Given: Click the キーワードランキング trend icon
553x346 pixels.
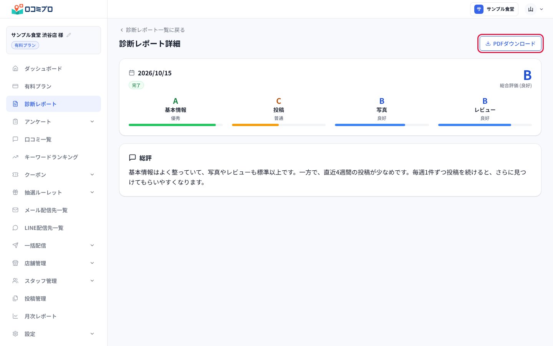Looking at the screenshot, I should pyautogui.click(x=15, y=157).
